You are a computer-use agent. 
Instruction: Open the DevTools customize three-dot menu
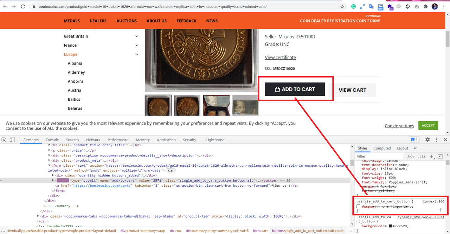[x=436, y=140]
